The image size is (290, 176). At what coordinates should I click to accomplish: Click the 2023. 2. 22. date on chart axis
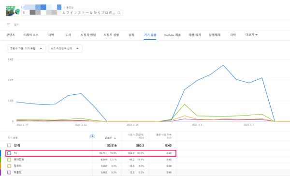81,125
